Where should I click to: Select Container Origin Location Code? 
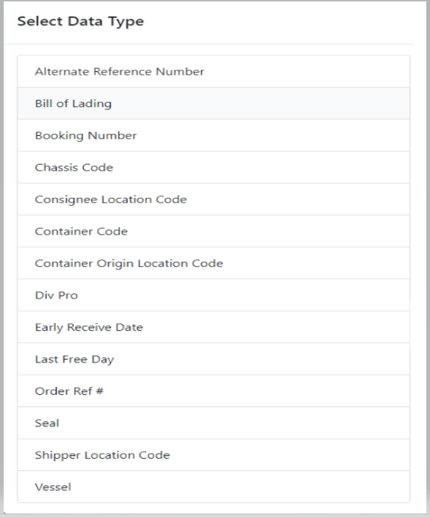click(x=213, y=263)
